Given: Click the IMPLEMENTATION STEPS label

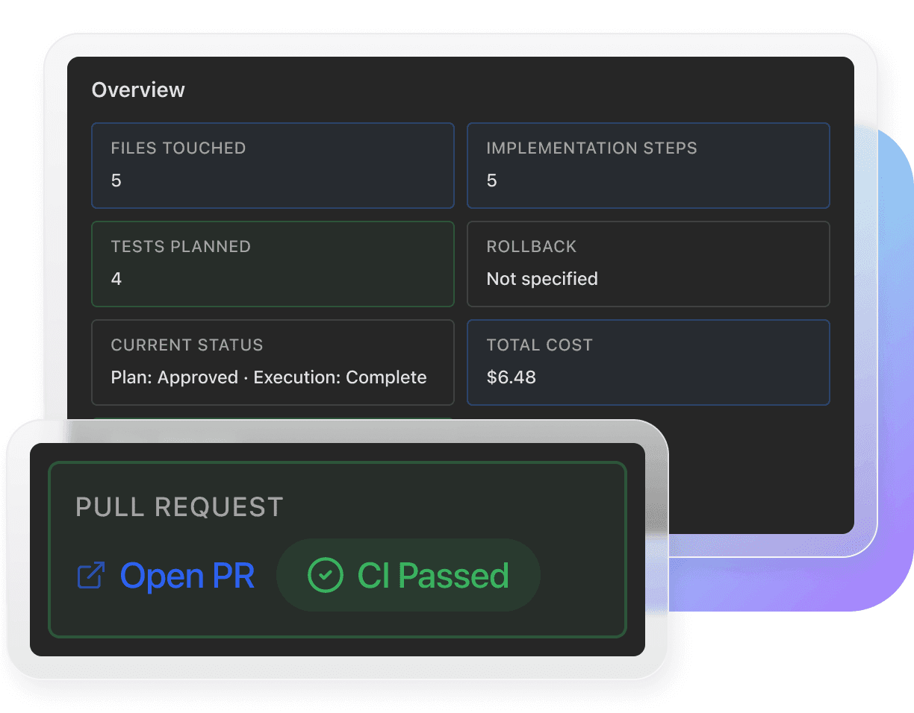Looking at the screenshot, I should pos(592,148).
